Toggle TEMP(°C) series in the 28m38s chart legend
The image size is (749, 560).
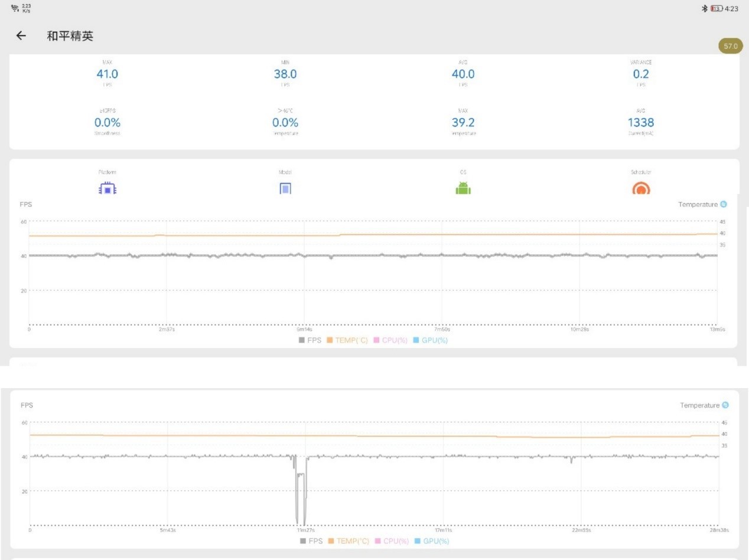click(x=349, y=541)
